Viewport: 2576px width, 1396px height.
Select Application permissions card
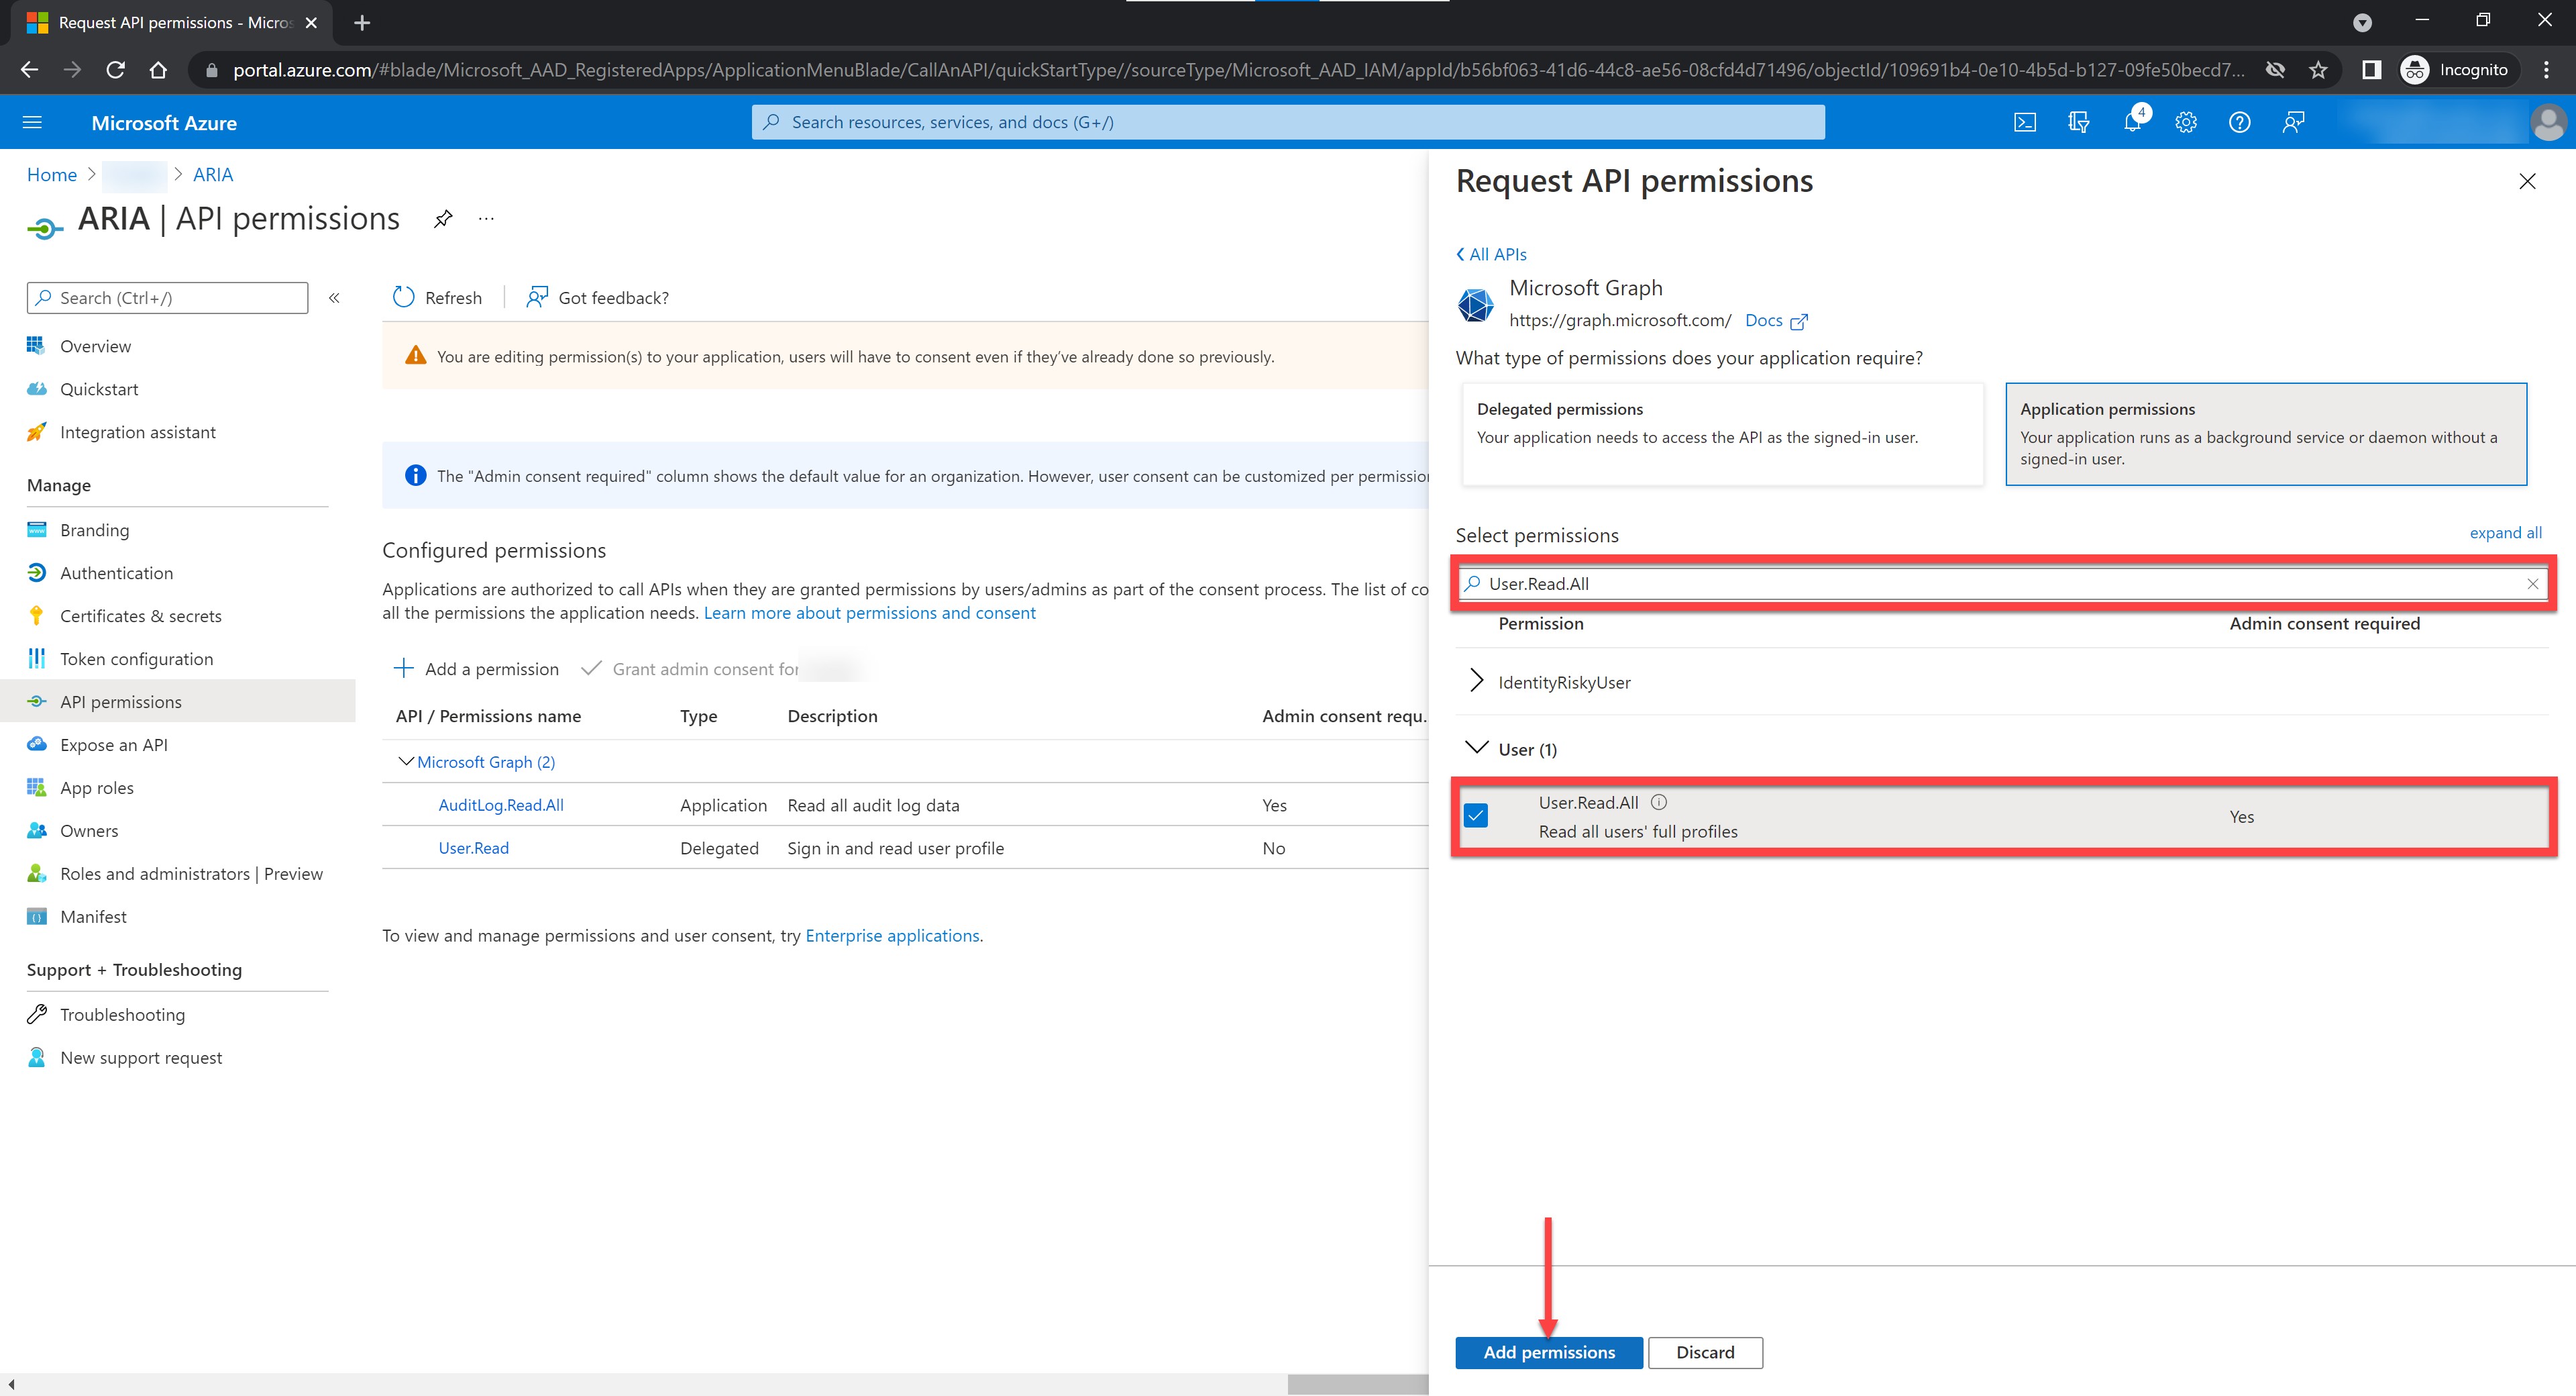click(2265, 434)
